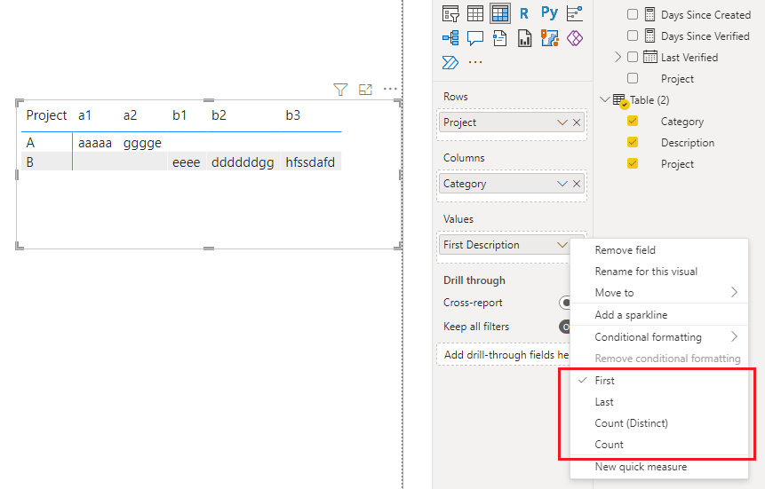Select the Slicer visual icon
Viewport: 765px width, 489px height.
(450, 13)
